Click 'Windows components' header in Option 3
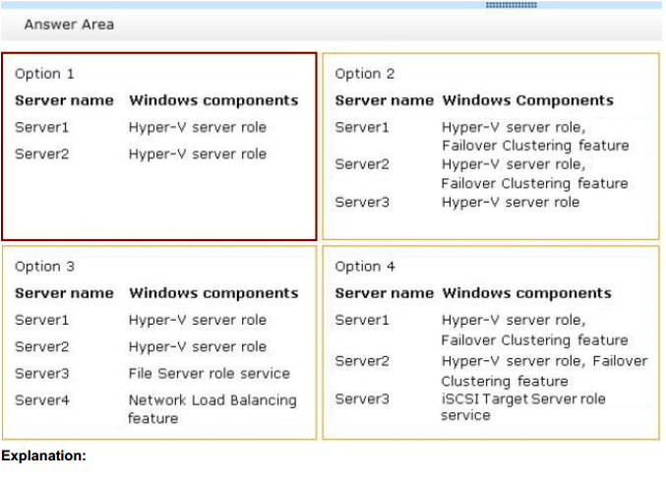 pyautogui.click(x=213, y=293)
